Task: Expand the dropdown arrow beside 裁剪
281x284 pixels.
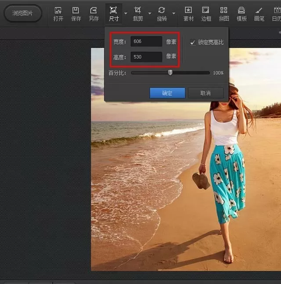Action: 150,13
